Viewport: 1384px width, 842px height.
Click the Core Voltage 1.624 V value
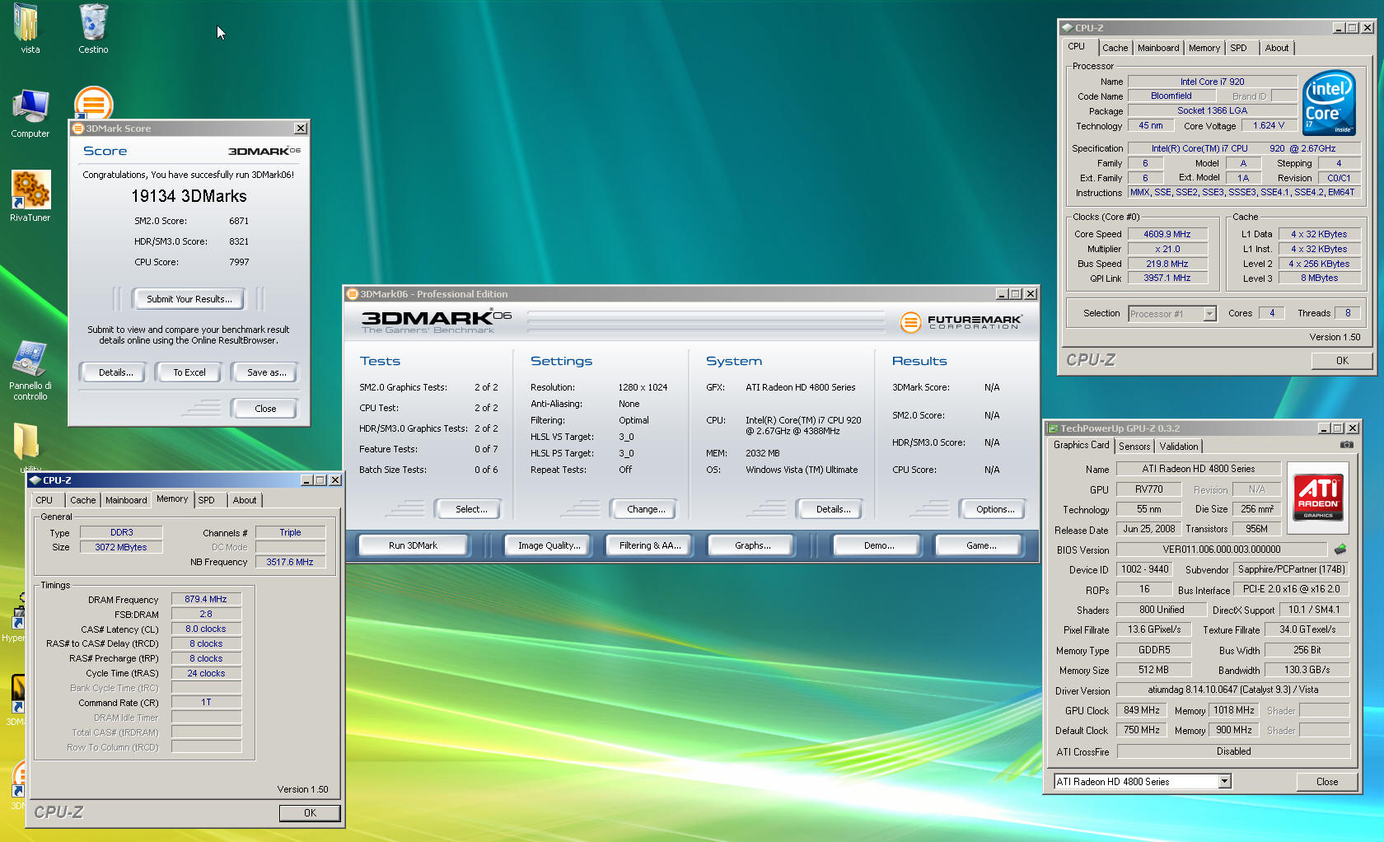pos(1269,126)
